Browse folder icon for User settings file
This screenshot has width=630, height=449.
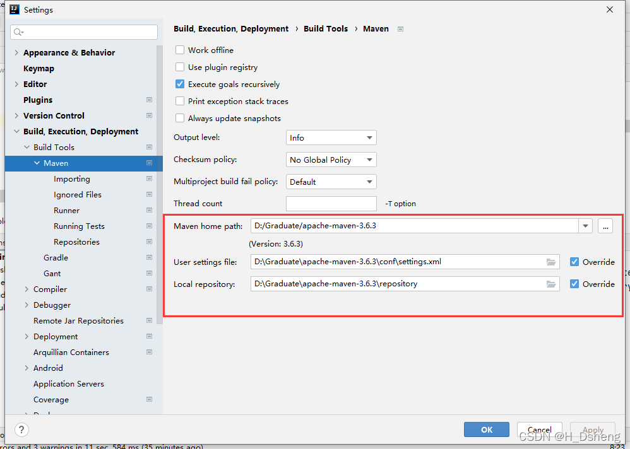point(551,262)
